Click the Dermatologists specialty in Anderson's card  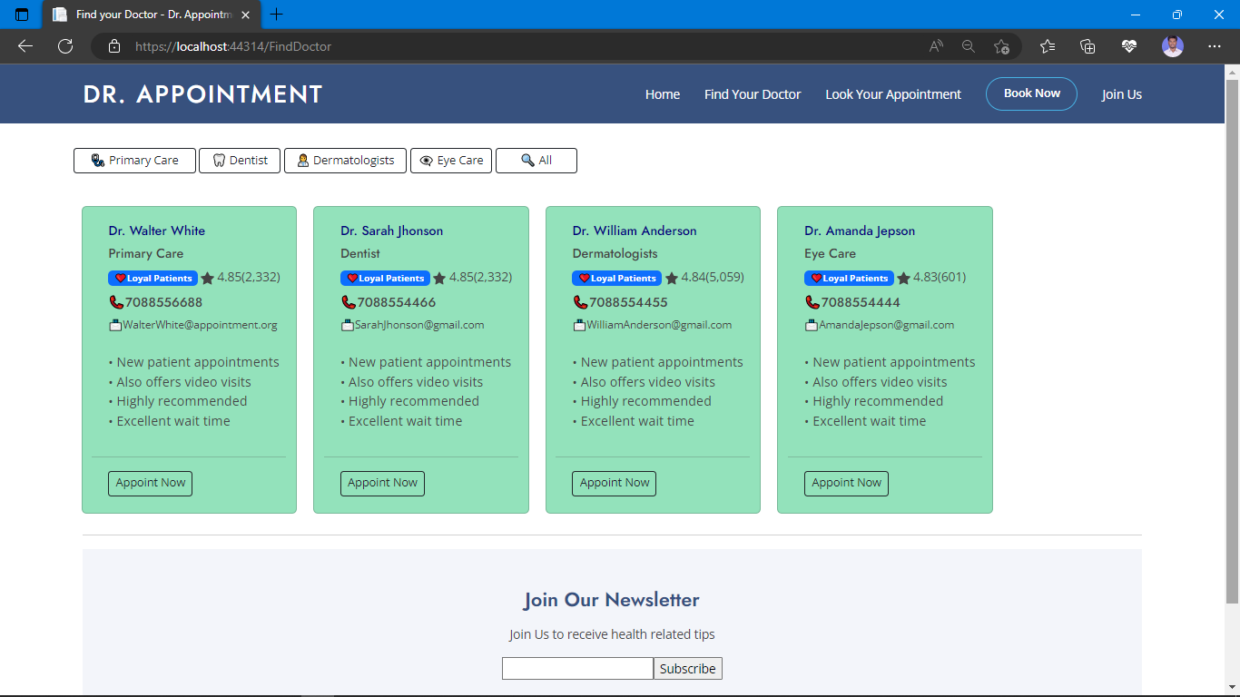(615, 253)
